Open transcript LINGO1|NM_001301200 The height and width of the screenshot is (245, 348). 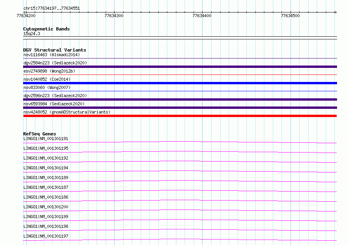point(46,207)
